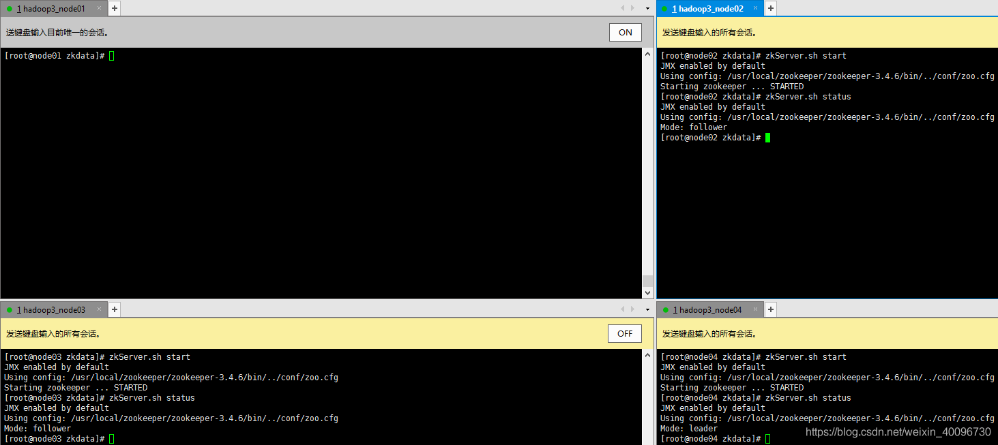Open the tab list dropdown in node01 pane
The height and width of the screenshot is (445, 998).
click(x=647, y=8)
